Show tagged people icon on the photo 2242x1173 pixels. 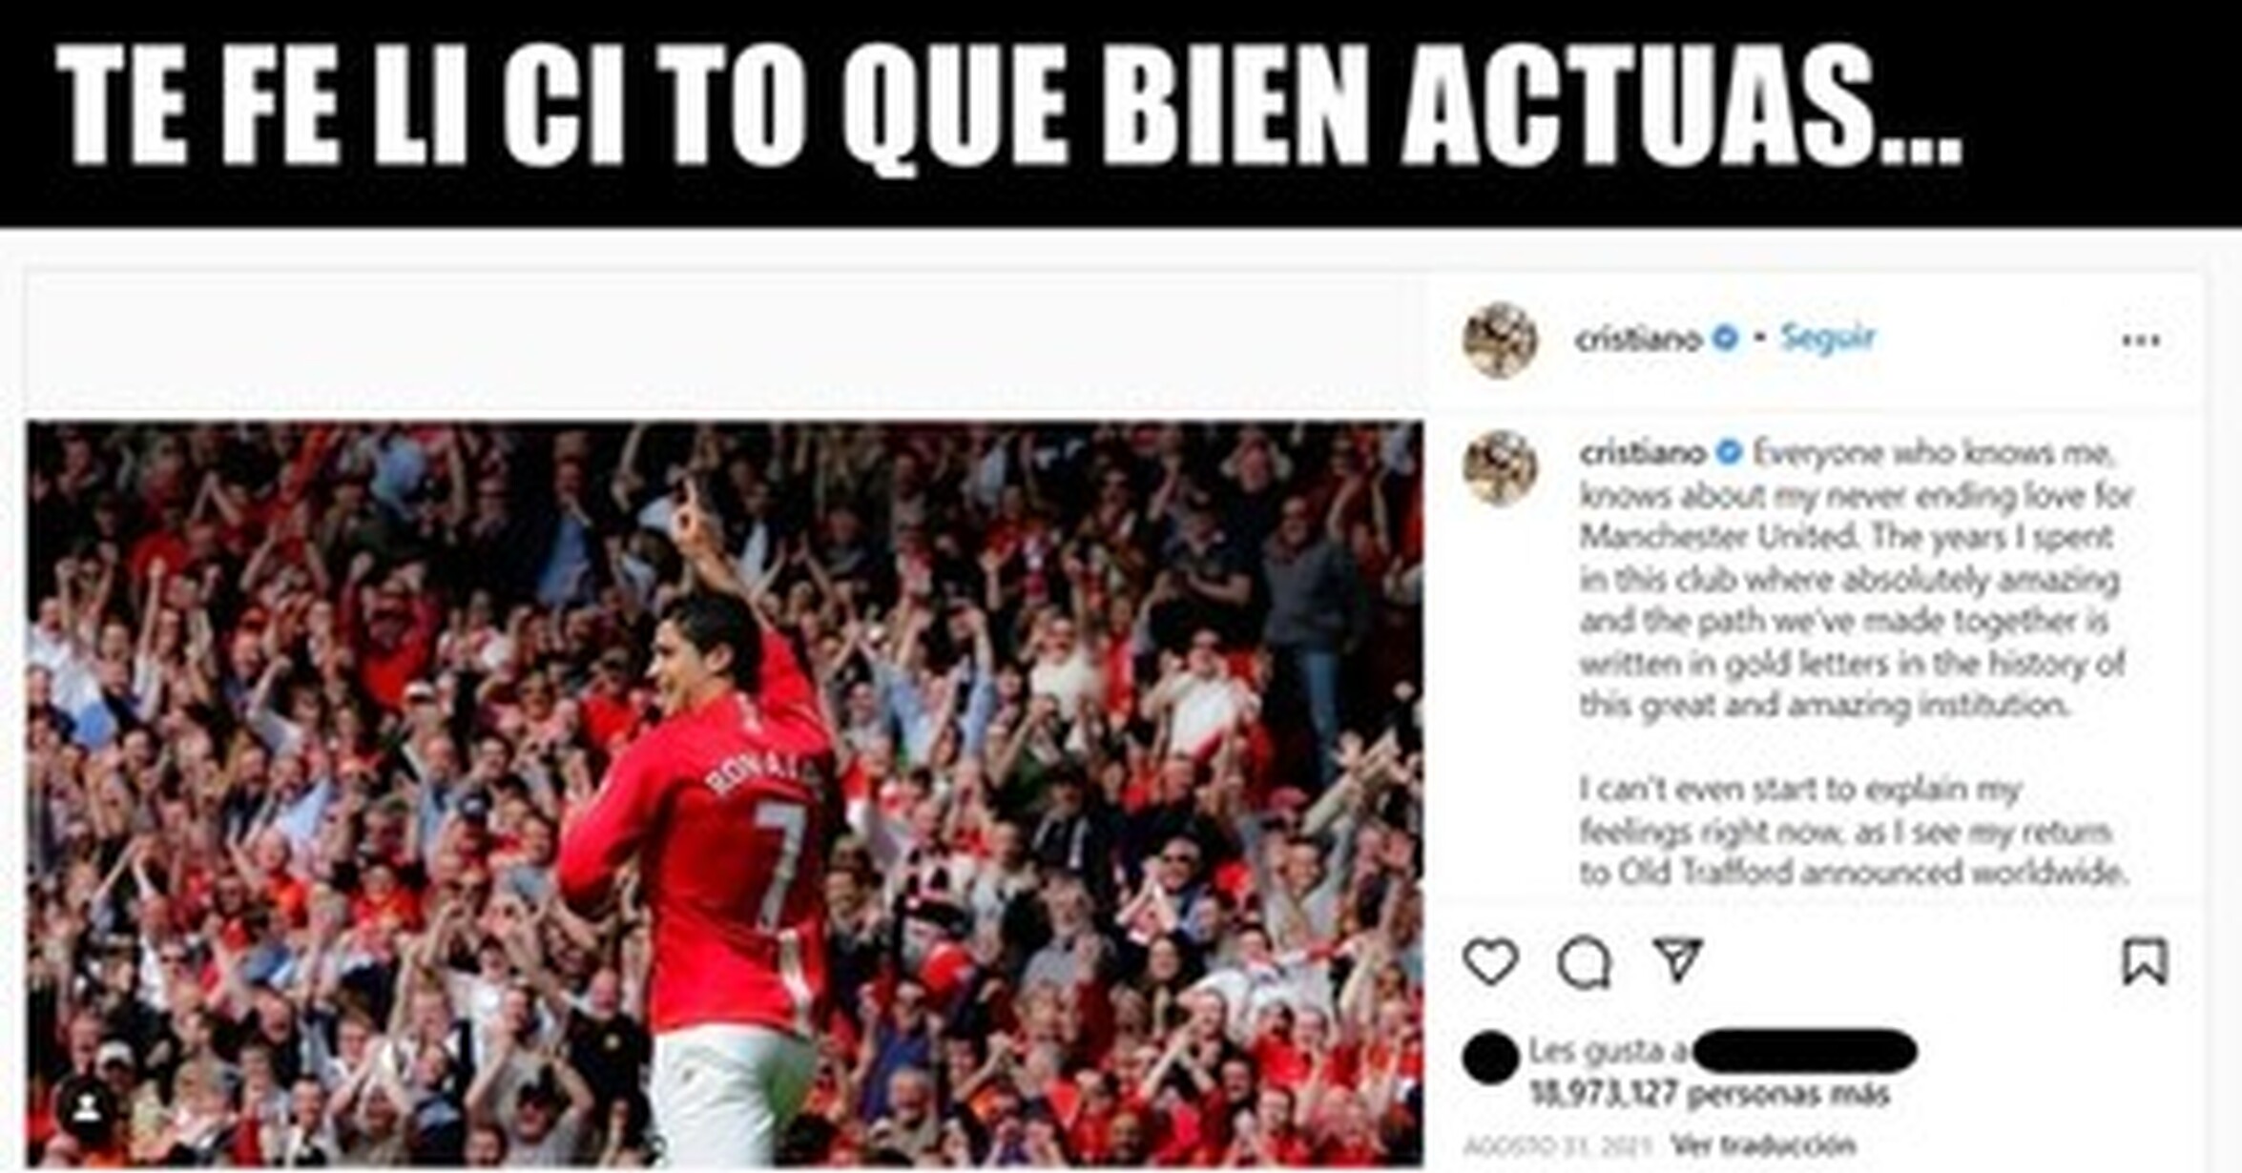click(88, 1107)
